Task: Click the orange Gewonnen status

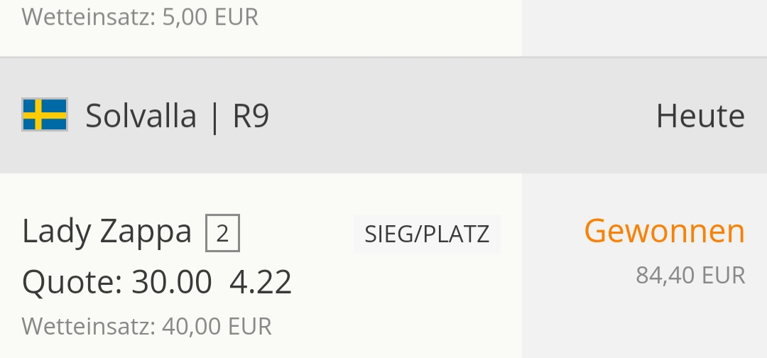Action: 664,231
